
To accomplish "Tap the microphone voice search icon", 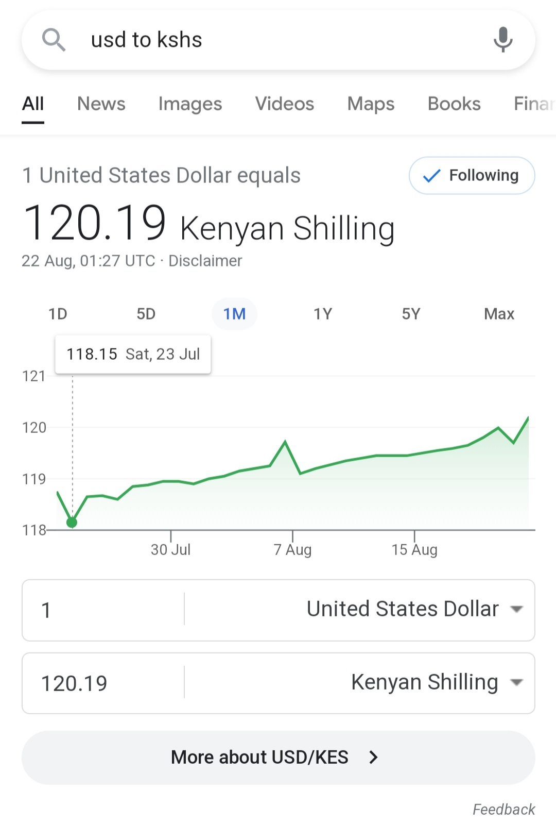I will click(x=503, y=40).
